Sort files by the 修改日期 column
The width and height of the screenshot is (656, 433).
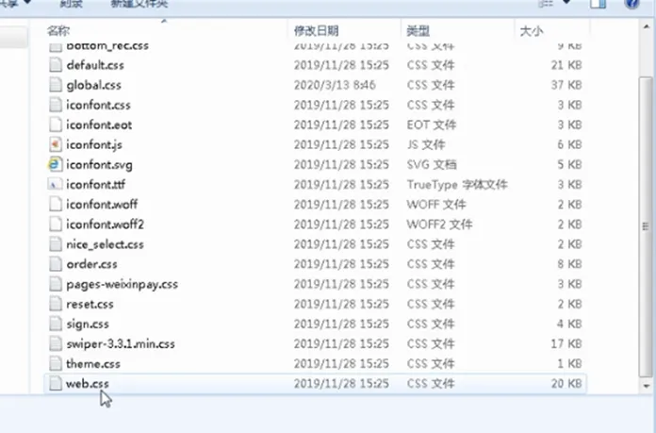point(317,30)
